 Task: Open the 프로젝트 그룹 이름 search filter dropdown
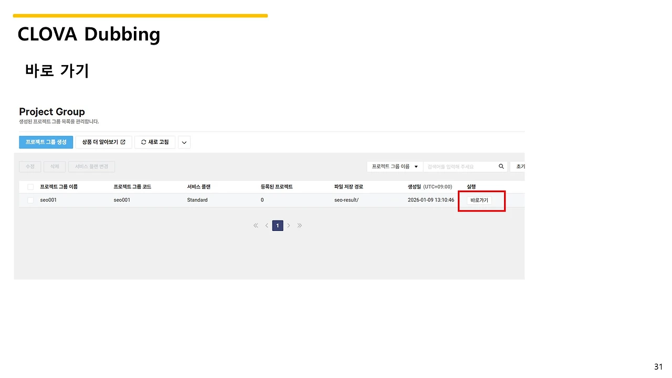coord(395,166)
